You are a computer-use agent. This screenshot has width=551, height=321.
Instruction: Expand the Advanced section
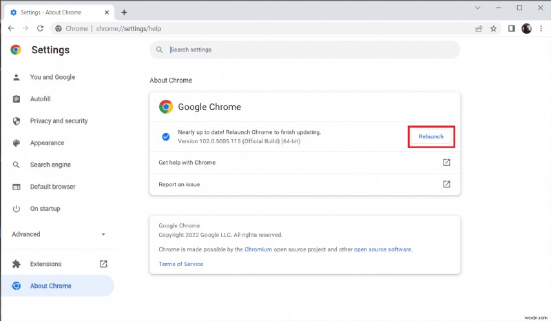click(x=57, y=234)
